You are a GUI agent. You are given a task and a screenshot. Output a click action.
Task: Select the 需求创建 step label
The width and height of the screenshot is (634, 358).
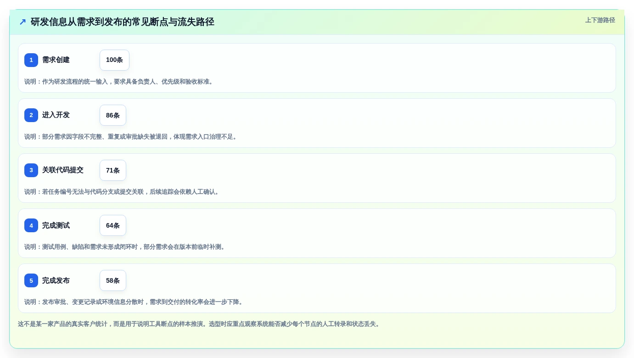tap(56, 60)
